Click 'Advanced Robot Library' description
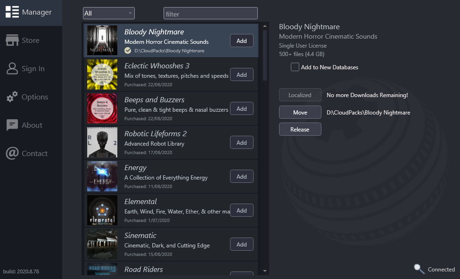 pos(154,144)
